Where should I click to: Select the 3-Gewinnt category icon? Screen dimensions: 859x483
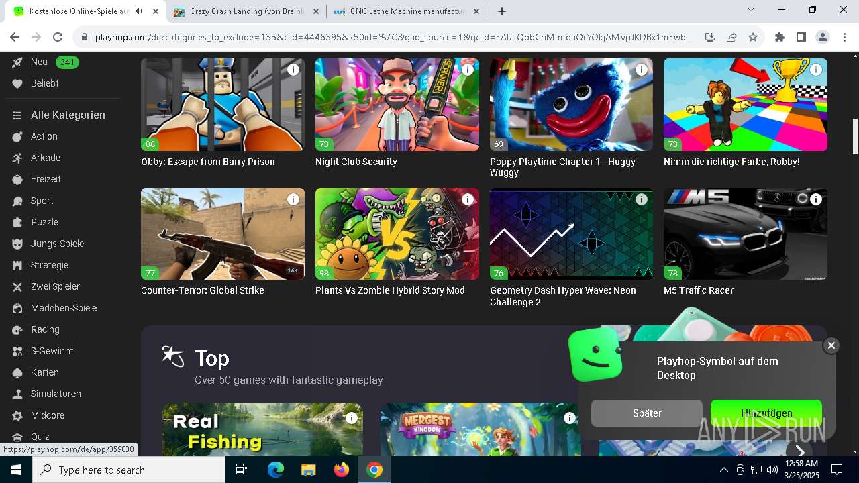click(17, 351)
